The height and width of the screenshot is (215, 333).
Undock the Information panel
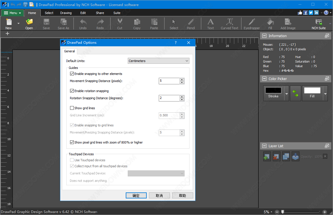tap(327, 36)
